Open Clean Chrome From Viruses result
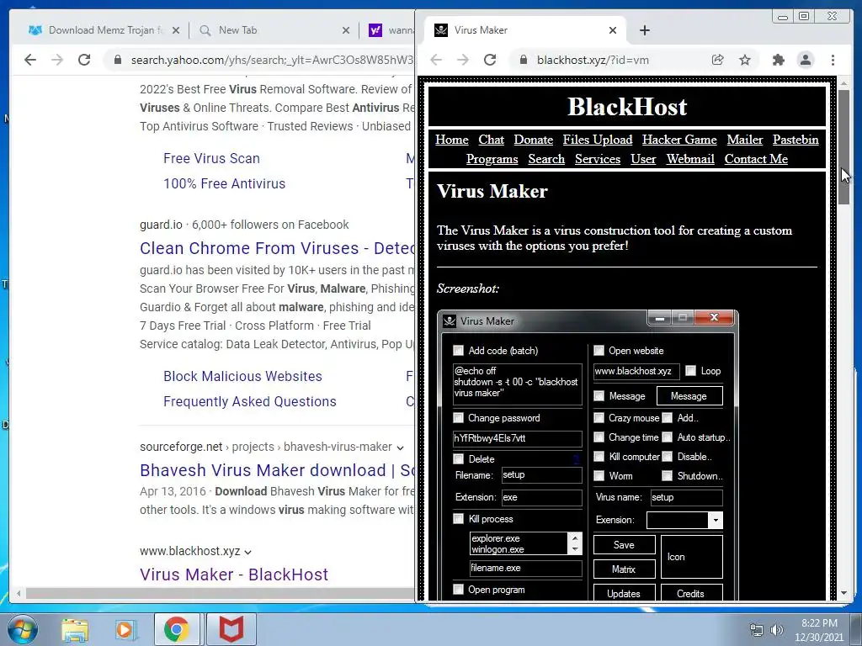 [x=277, y=248]
